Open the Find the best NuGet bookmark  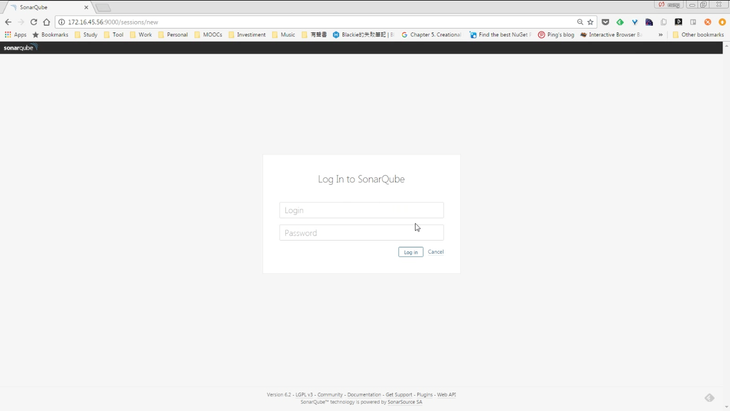500,35
